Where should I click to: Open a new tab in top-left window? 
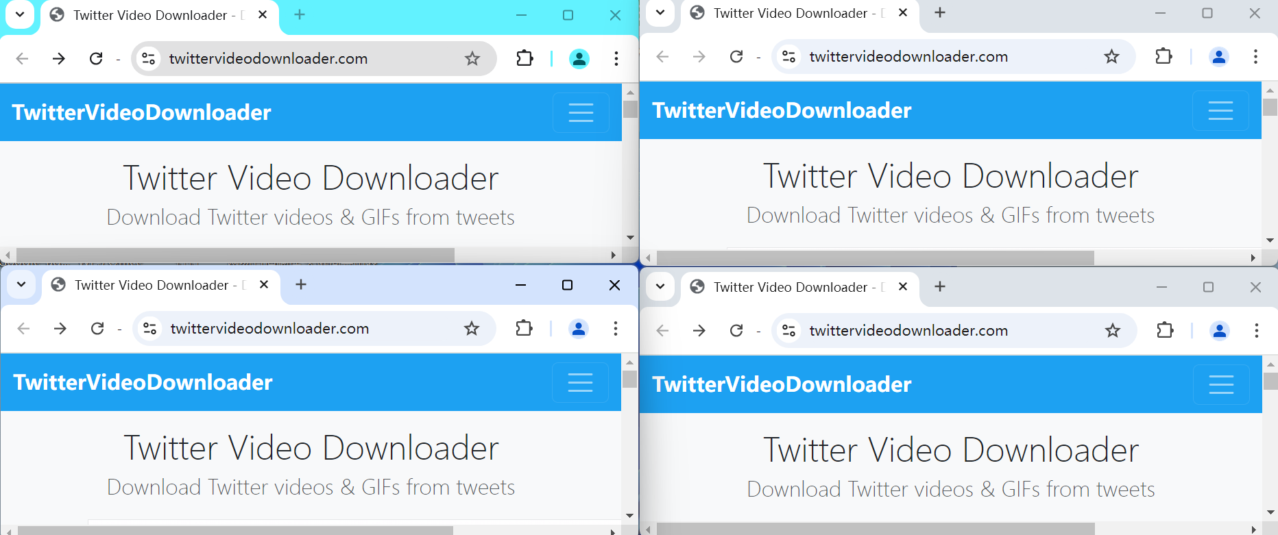click(x=300, y=14)
